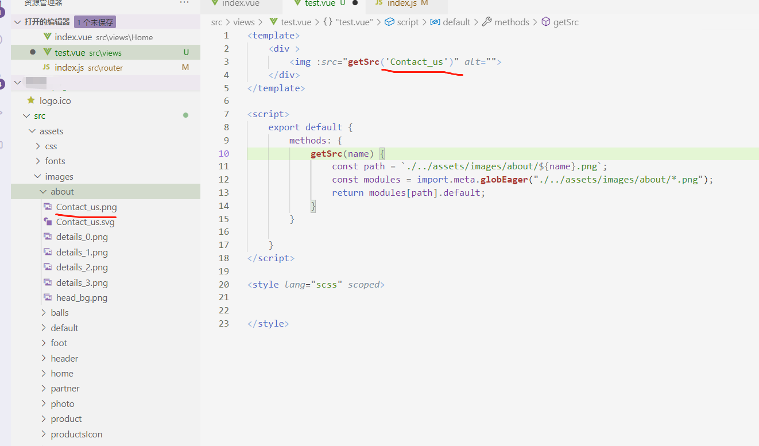Image resolution: width=759 pixels, height=446 pixels.
Task: Click the getSrc(name) method definition
Action: tap(342, 153)
